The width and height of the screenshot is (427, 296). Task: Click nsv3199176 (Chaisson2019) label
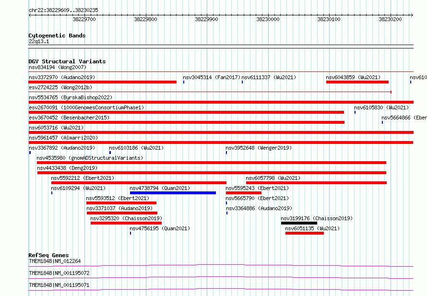coord(317,218)
